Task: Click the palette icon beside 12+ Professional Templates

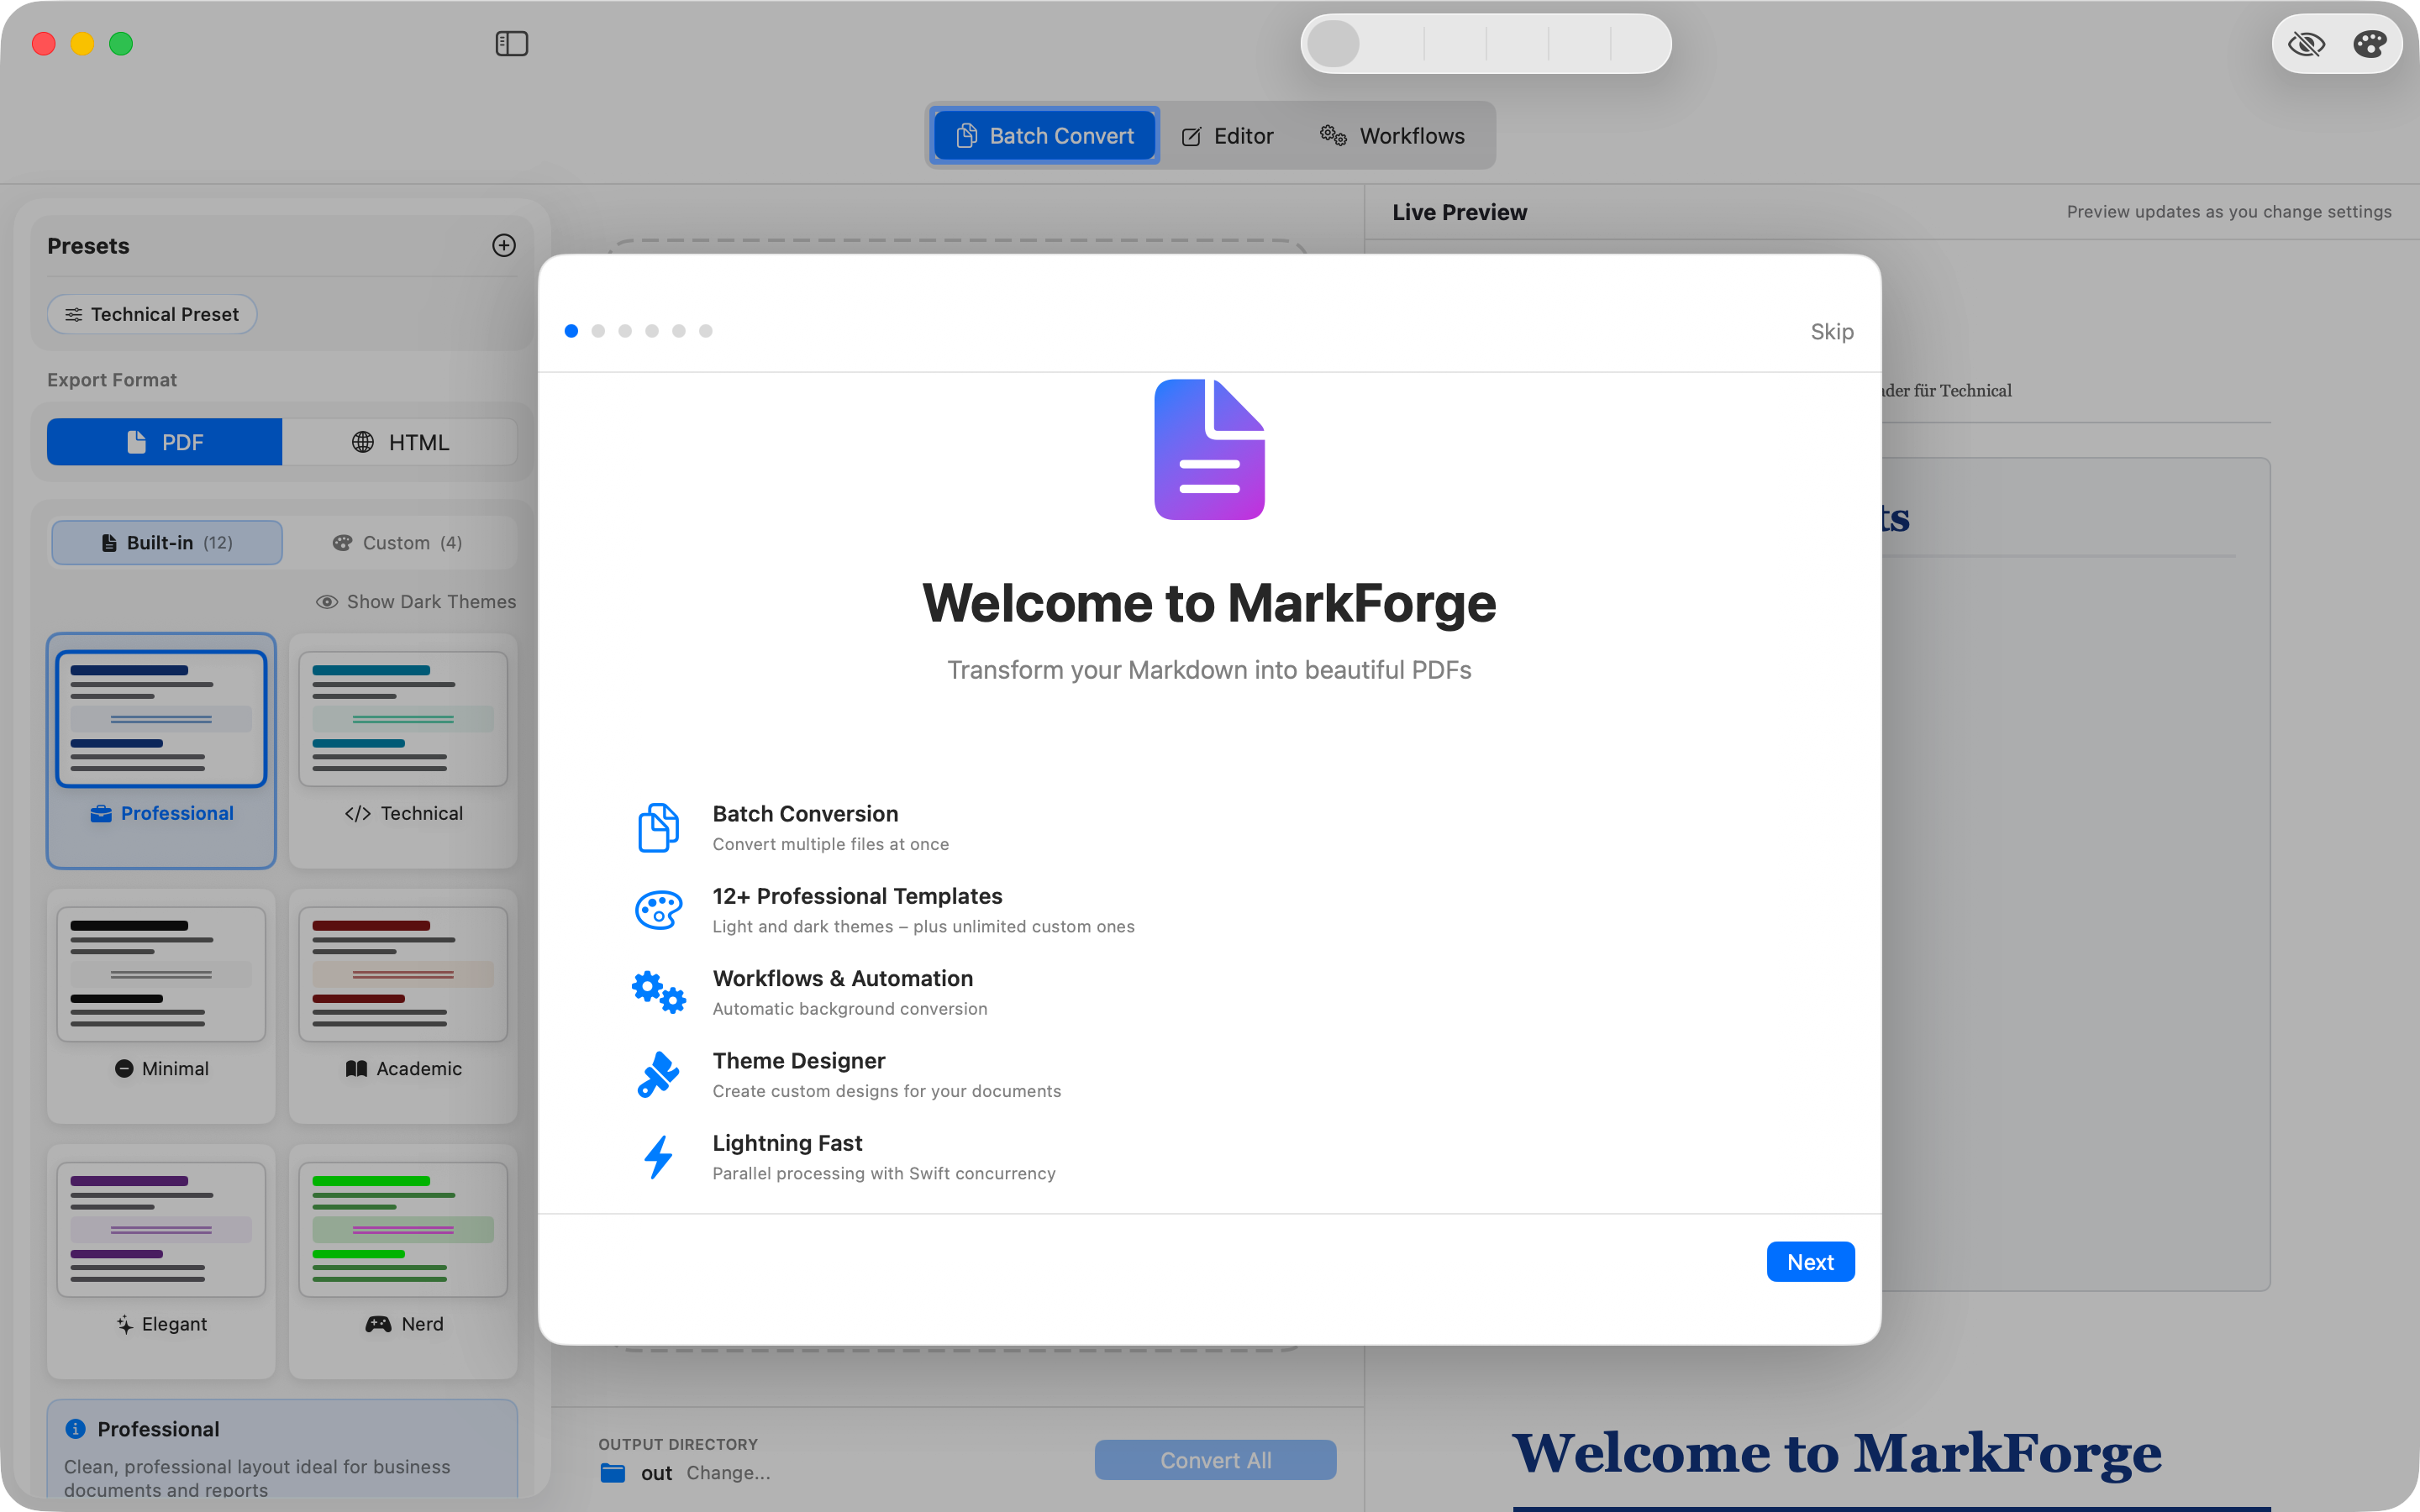Action: tap(658, 910)
